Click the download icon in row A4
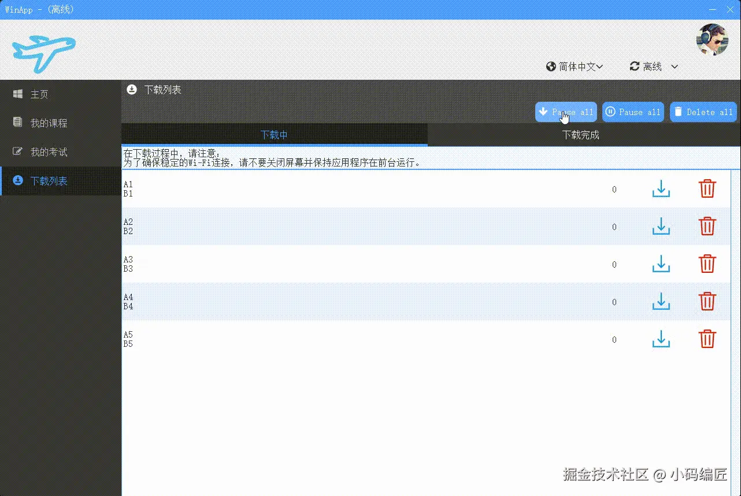 [x=661, y=302]
